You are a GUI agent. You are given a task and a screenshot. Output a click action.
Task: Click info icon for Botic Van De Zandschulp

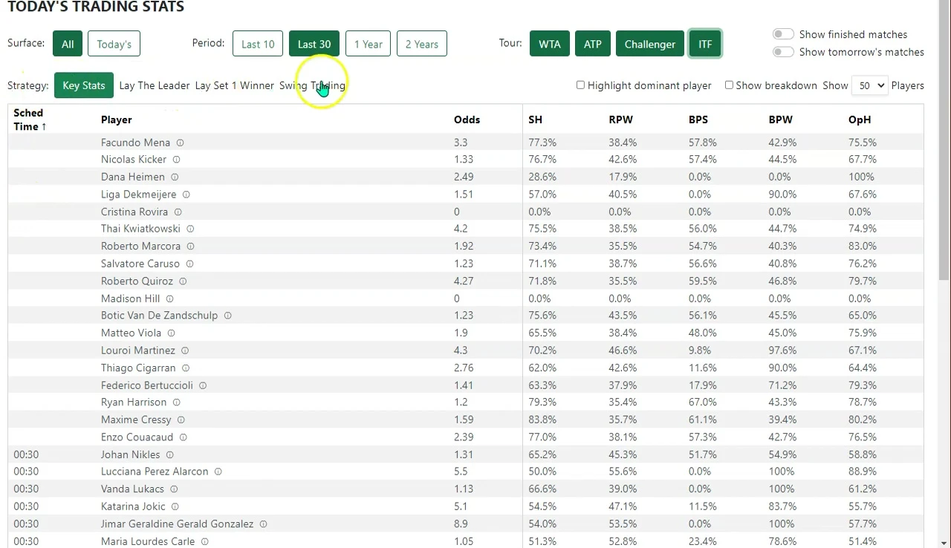[x=228, y=316]
